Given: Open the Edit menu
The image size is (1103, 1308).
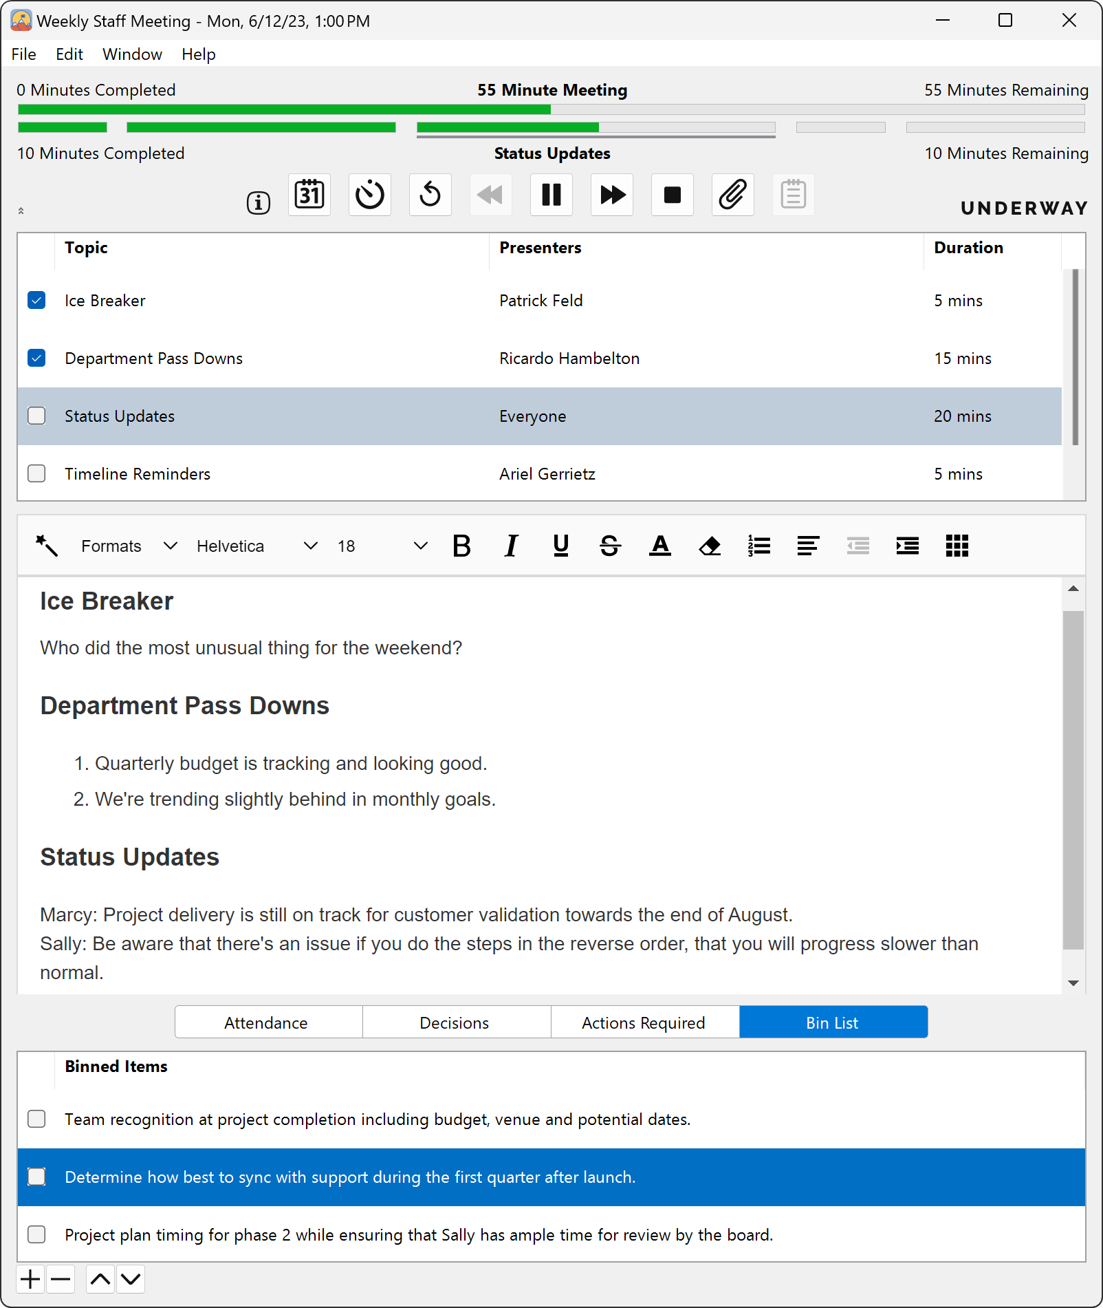Looking at the screenshot, I should [69, 54].
